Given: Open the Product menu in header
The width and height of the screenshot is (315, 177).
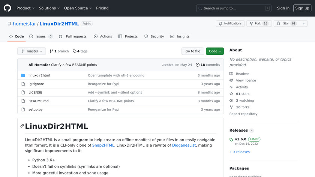Looking at the screenshot, I should (x=25, y=8).
